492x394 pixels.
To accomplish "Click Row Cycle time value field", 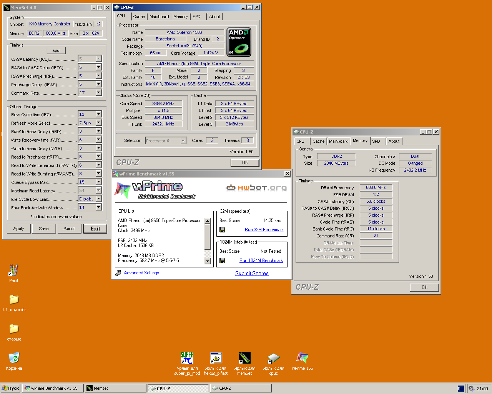I will (87, 114).
